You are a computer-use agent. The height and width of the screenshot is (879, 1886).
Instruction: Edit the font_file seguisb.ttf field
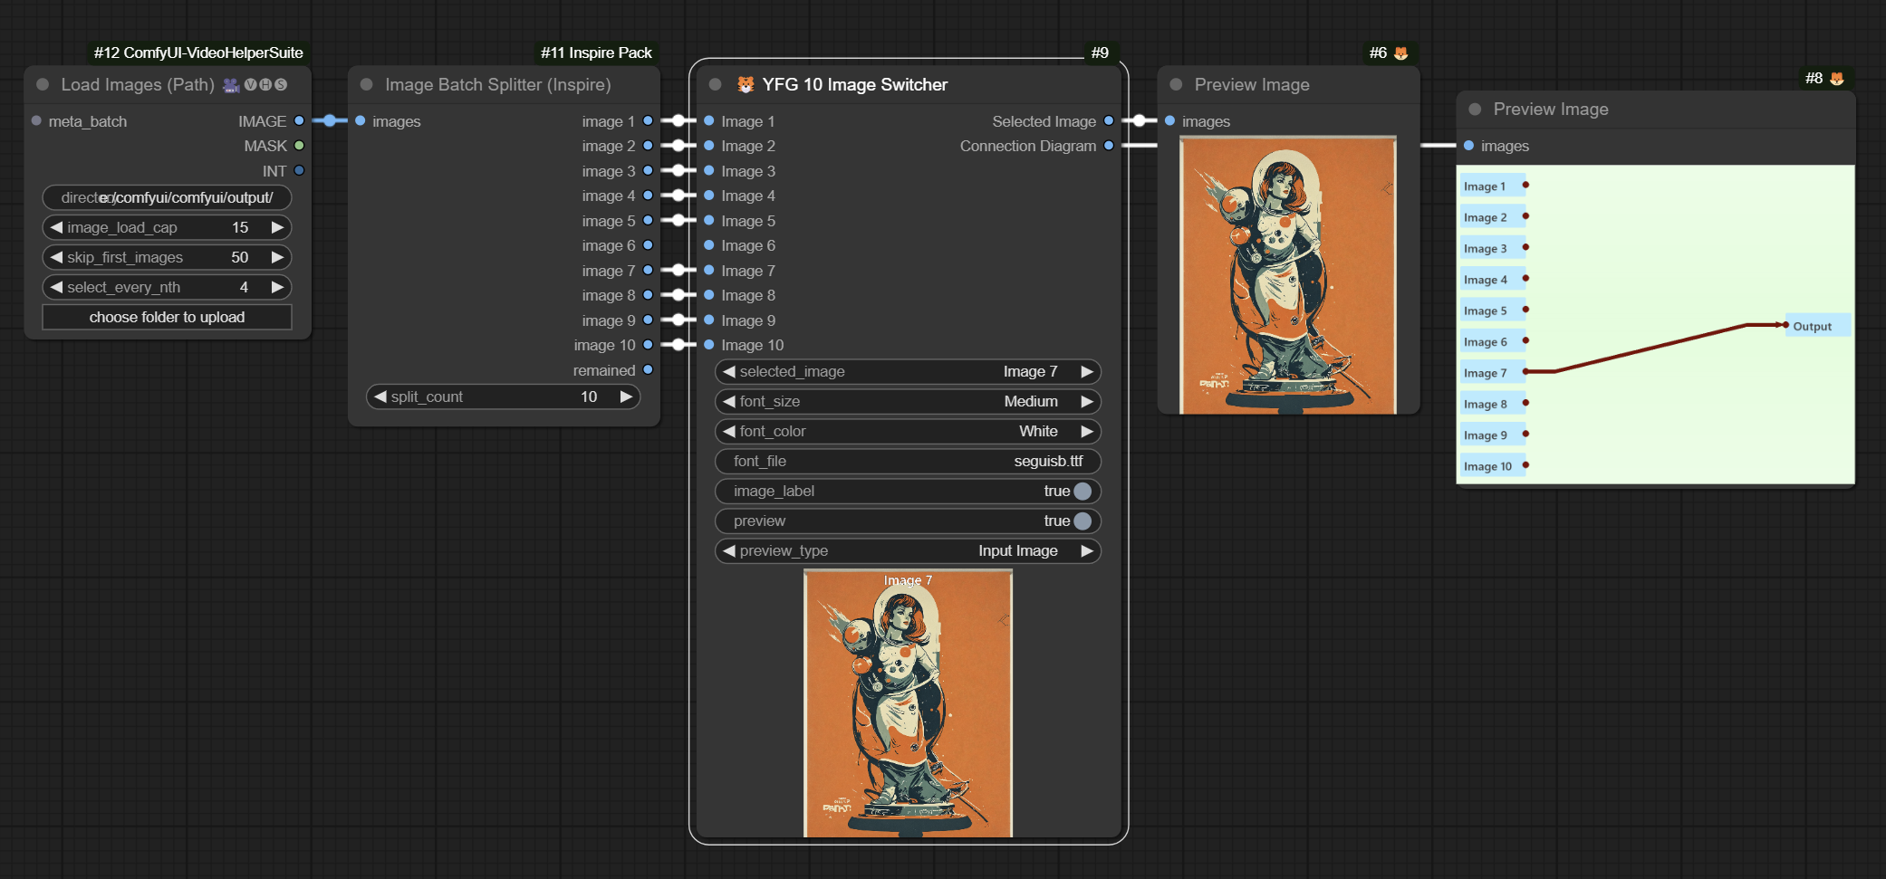[908, 461]
